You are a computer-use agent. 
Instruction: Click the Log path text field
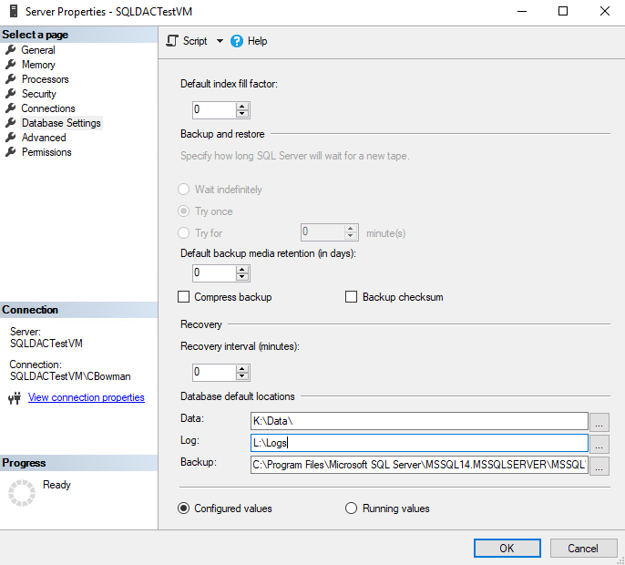pos(419,444)
